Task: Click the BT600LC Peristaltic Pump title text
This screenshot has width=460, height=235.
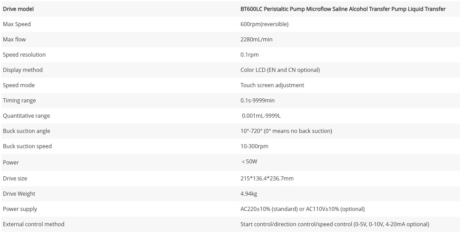Action: coord(343,9)
